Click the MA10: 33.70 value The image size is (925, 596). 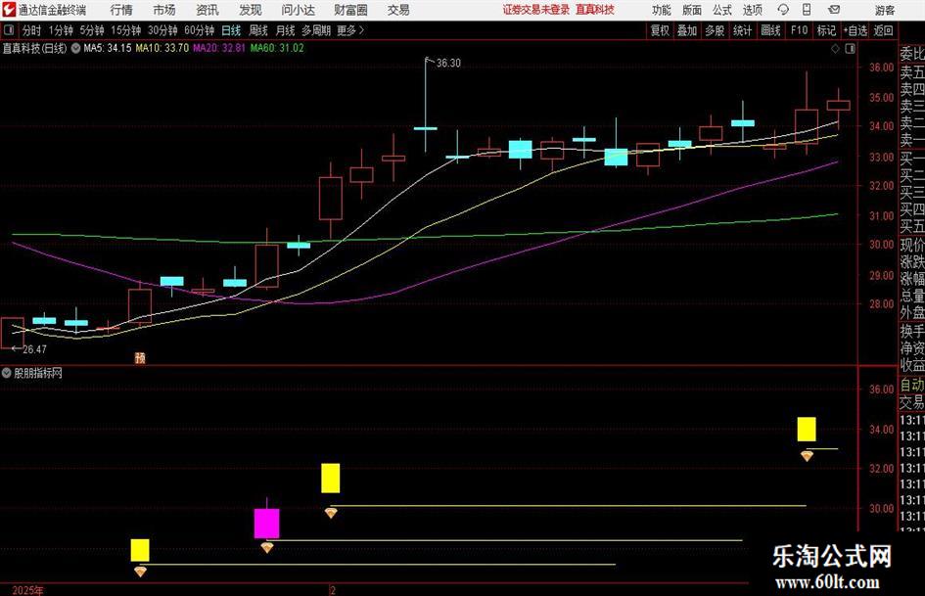click(162, 48)
